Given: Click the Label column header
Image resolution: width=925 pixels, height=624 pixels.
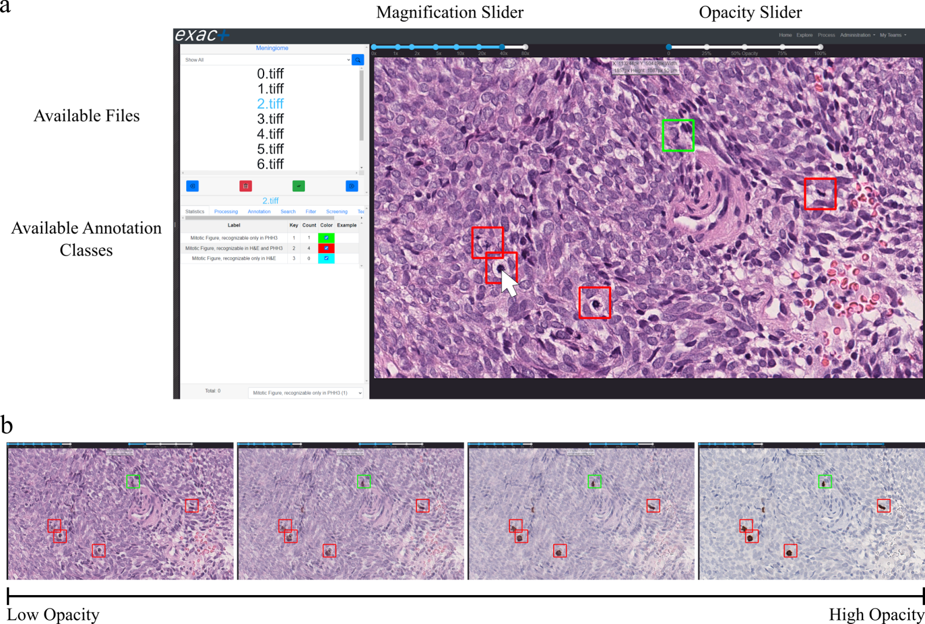Looking at the screenshot, I should (234, 225).
